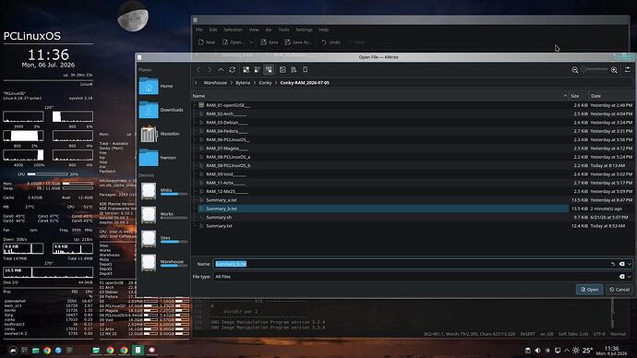Click the bookmarks icon in dialog toolbar
Image resolution: width=637 pixels, height=358 pixels.
point(305,70)
